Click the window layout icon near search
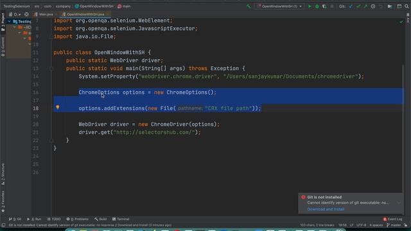The width and height of the screenshot is (411, 231). coord(399,6)
